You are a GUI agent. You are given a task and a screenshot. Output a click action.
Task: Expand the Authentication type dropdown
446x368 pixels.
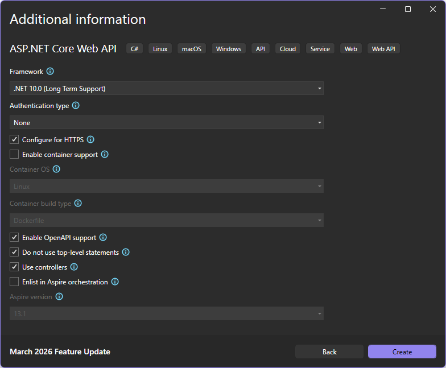click(x=167, y=122)
